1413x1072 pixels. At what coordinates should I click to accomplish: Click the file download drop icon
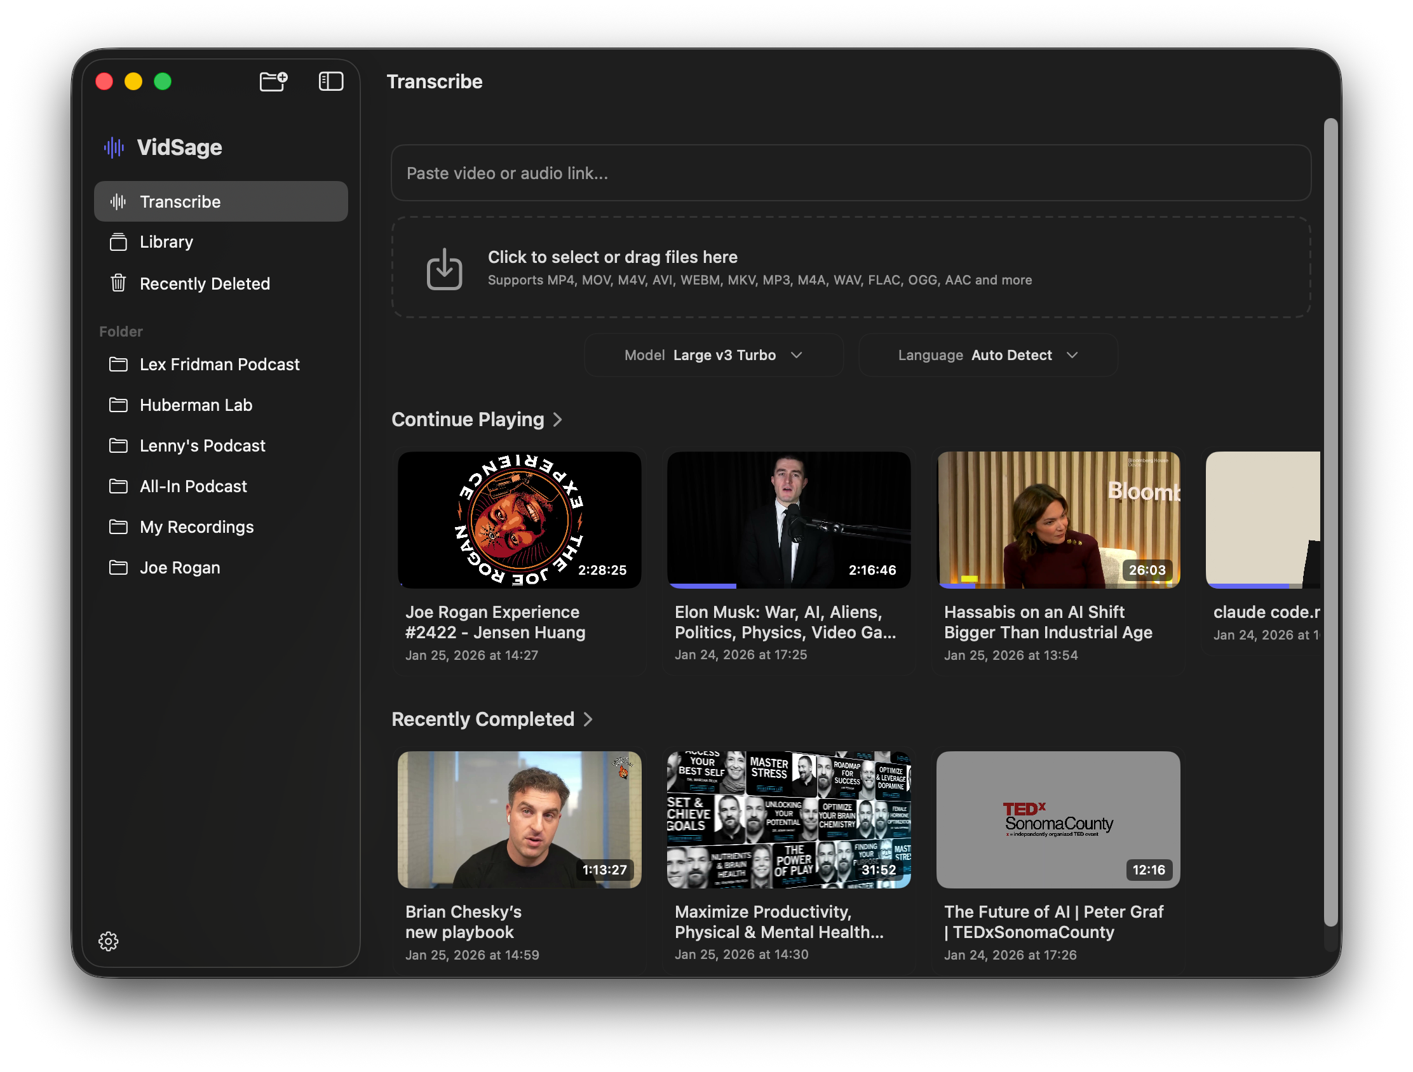(x=444, y=269)
